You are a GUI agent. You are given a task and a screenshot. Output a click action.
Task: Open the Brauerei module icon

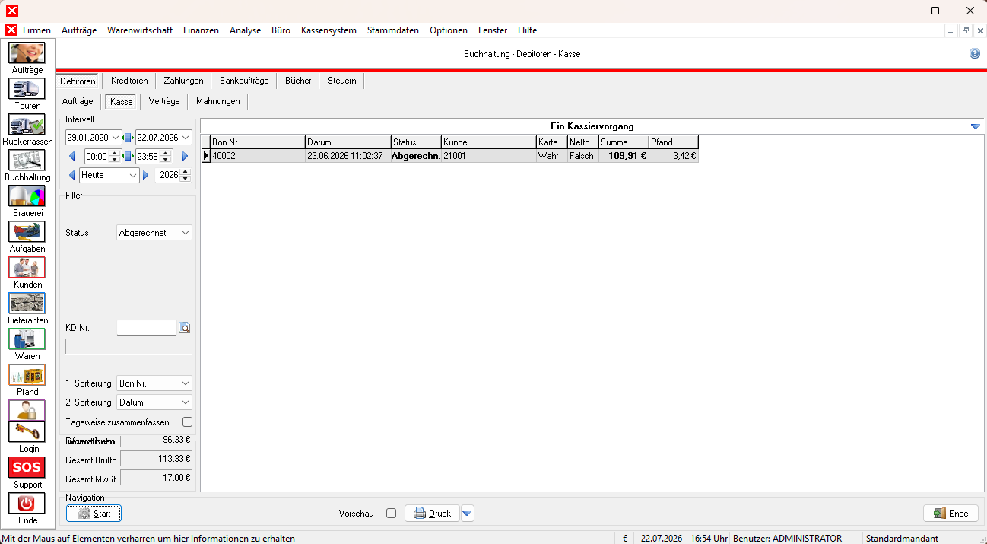[27, 196]
